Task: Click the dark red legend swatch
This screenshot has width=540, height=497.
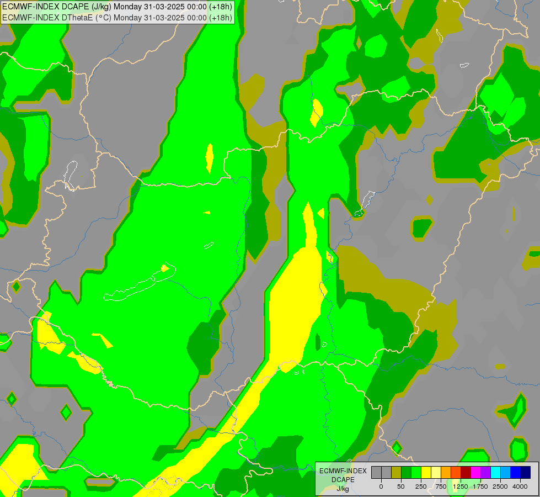Action: click(466, 472)
